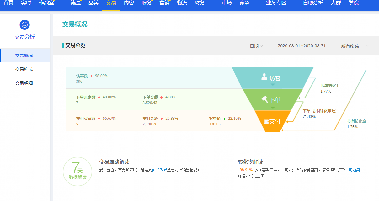Click the red up arrow beside 支付买家数
The image size is (379, 201).
(99, 119)
